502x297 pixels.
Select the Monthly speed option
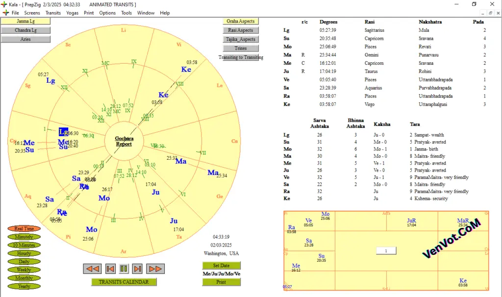[x=24, y=278]
